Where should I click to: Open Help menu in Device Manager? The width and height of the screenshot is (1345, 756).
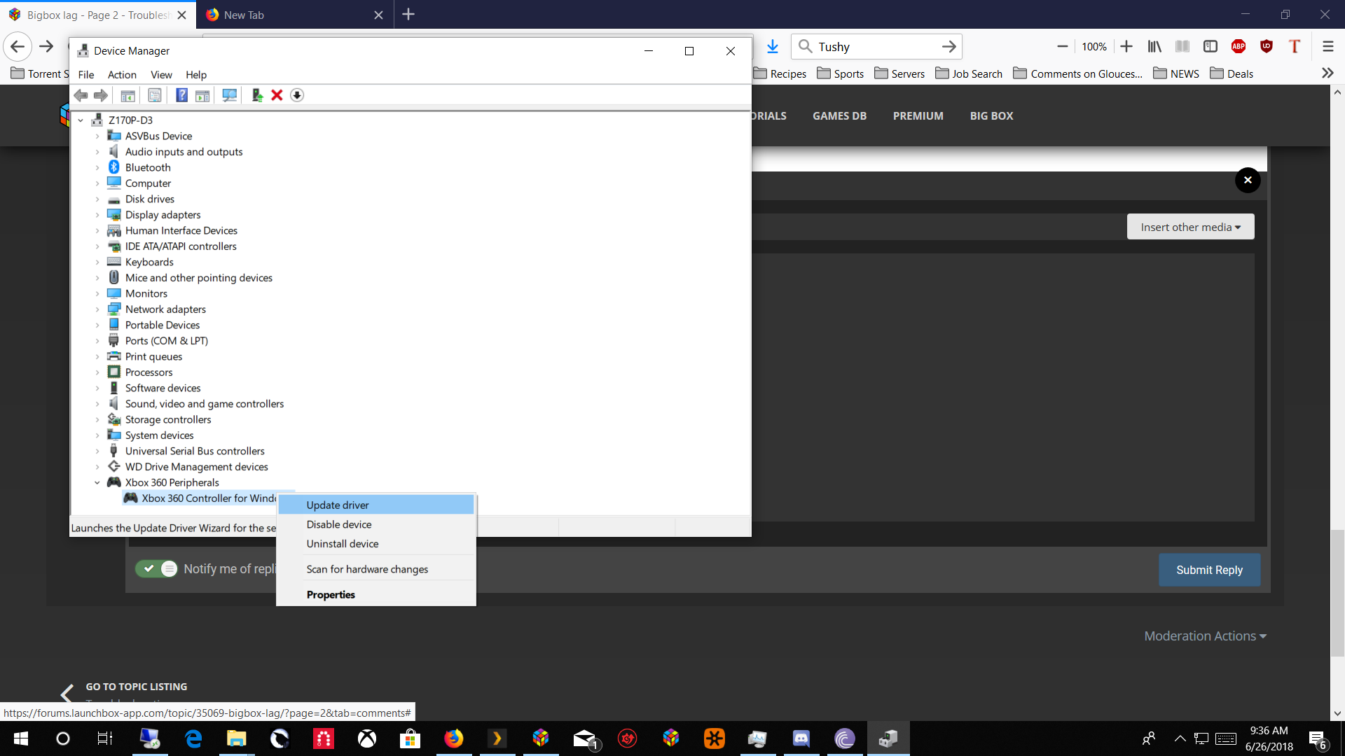(x=196, y=74)
